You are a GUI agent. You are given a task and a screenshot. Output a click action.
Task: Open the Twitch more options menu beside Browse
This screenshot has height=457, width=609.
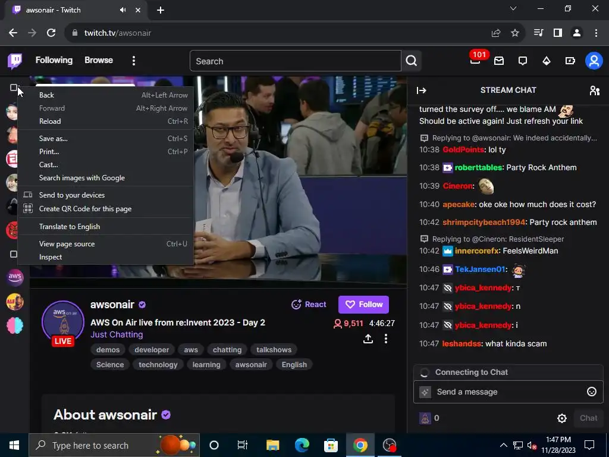[134, 61]
